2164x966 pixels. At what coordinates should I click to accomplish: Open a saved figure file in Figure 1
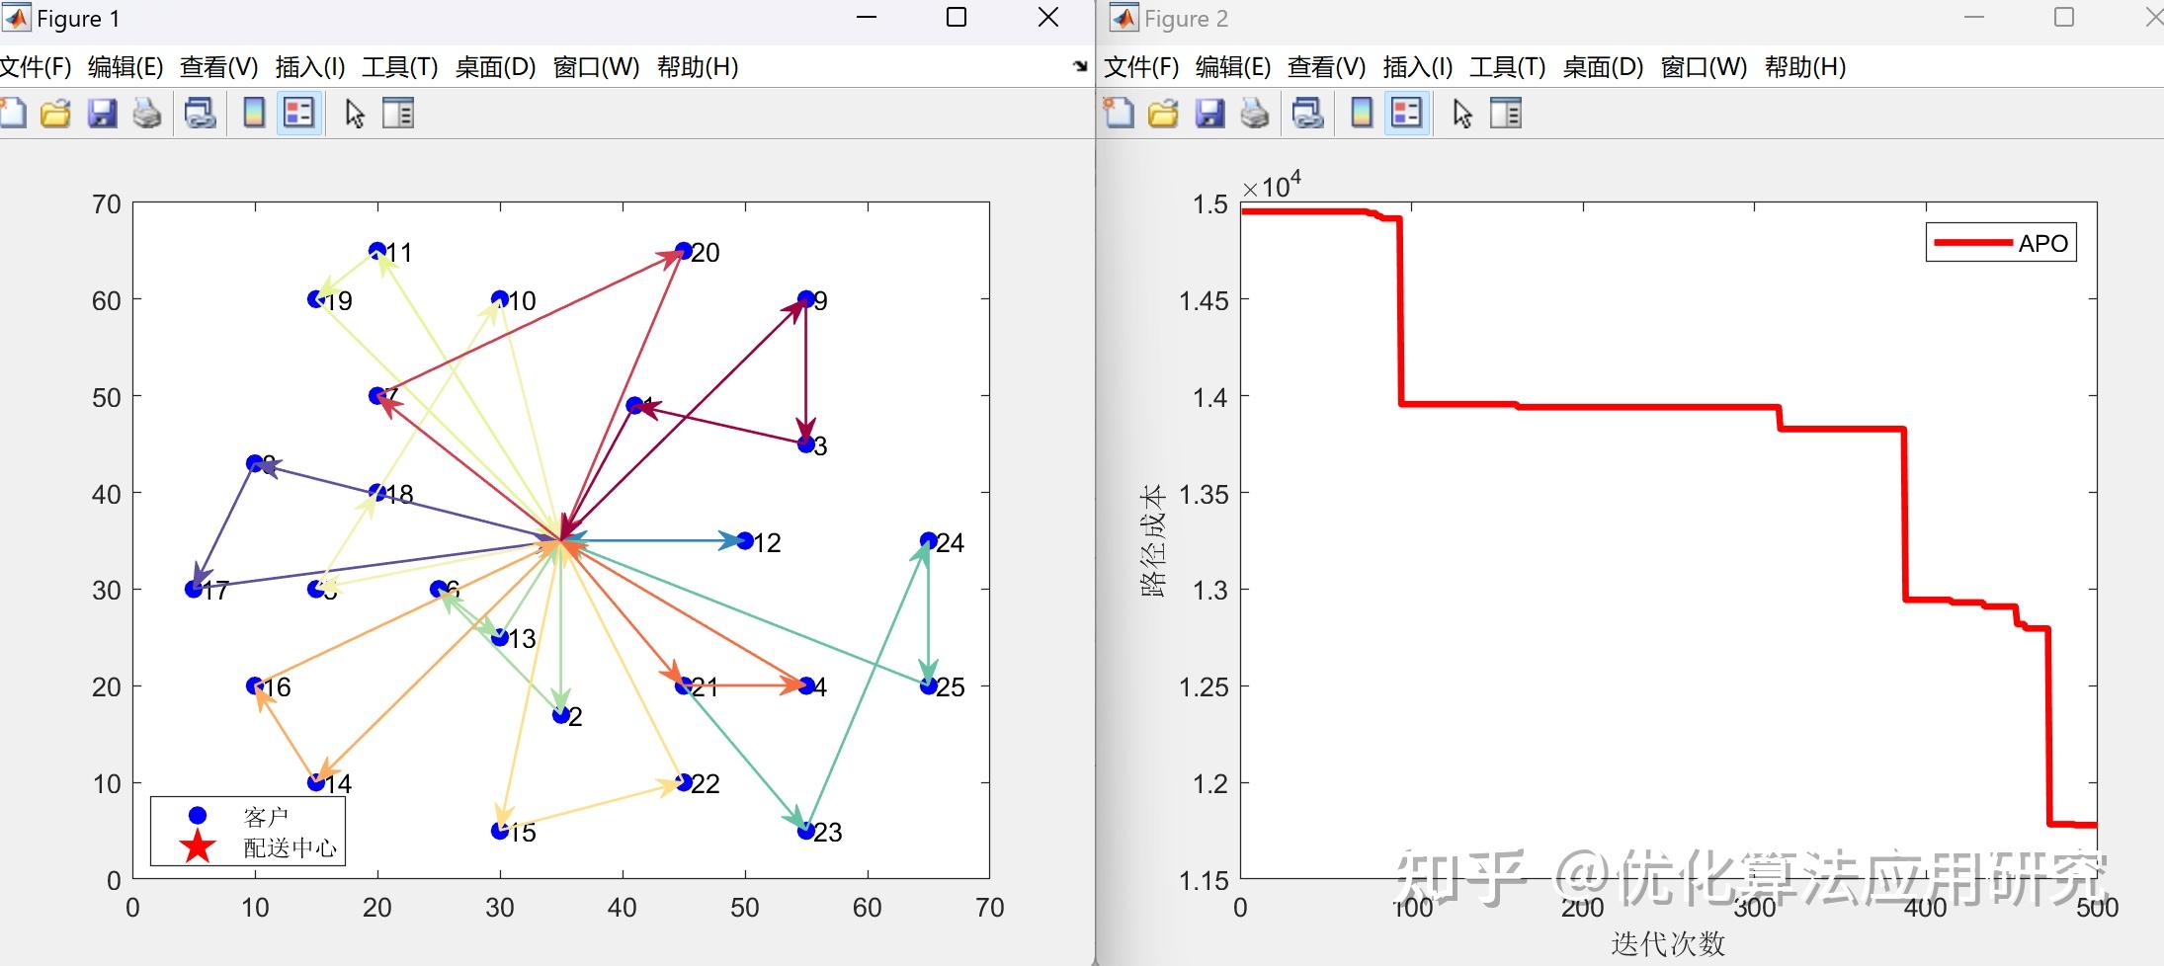(x=56, y=113)
